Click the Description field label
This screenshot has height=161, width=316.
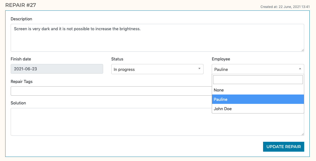pos(21,19)
